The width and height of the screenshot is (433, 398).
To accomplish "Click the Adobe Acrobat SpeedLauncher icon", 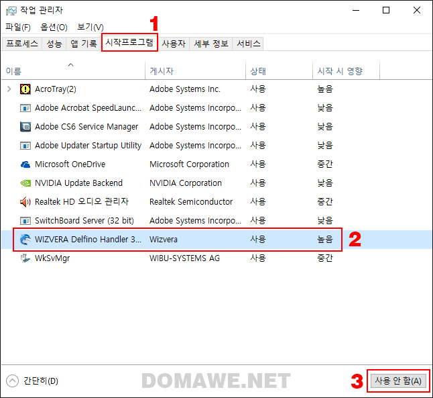I will click(25, 108).
